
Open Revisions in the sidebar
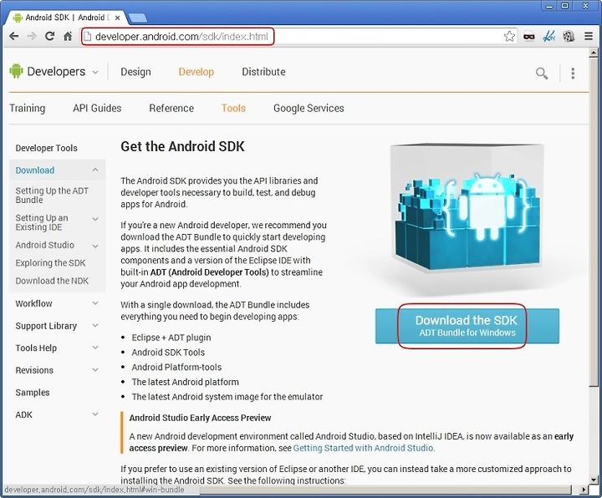34,370
